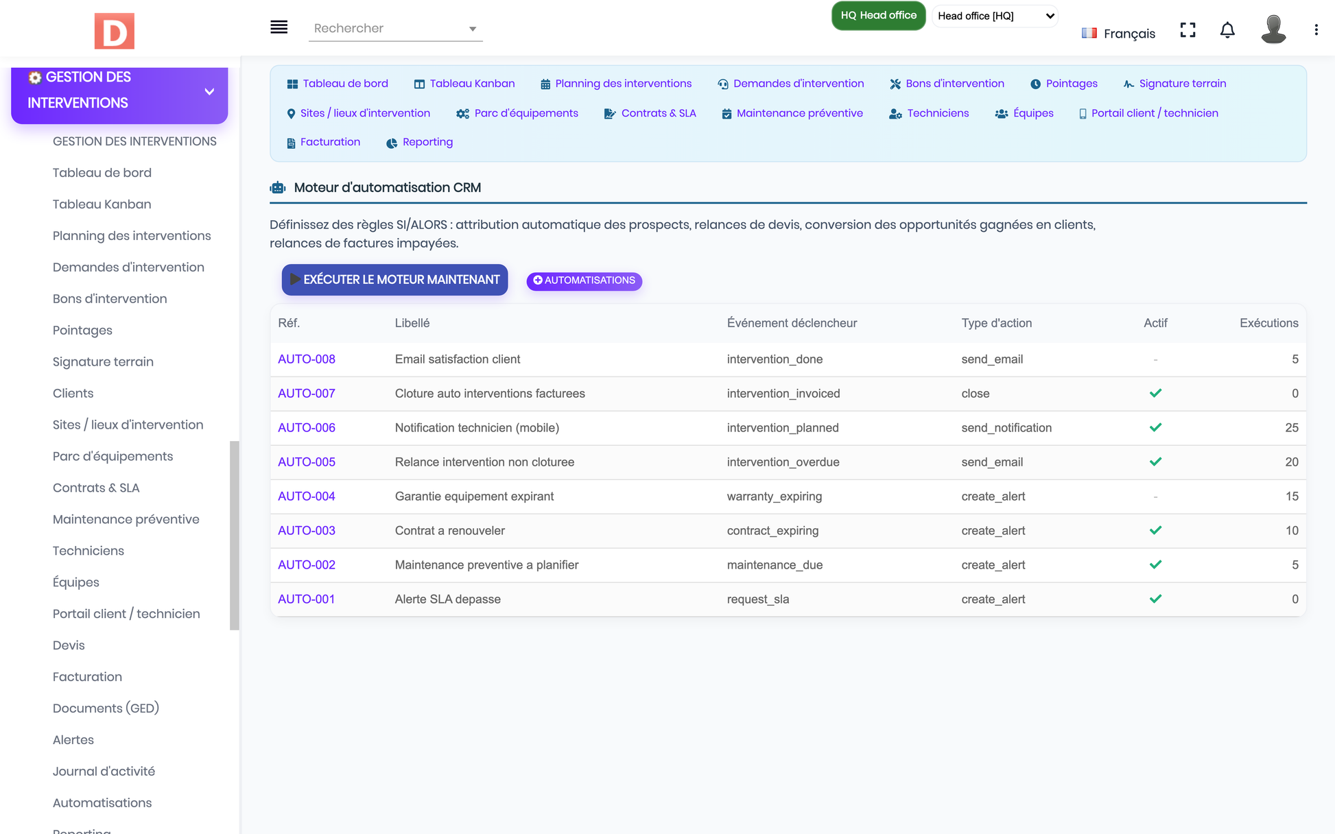The image size is (1335, 834).
Task: Click the Automatisations add button
Action: tap(584, 281)
